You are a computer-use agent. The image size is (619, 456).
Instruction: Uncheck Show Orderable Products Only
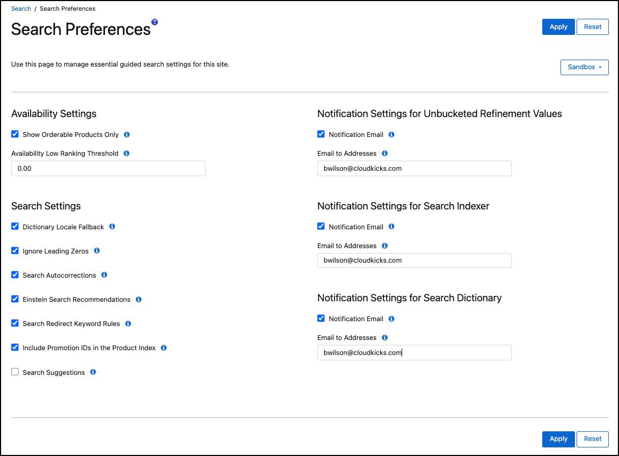(15, 134)
